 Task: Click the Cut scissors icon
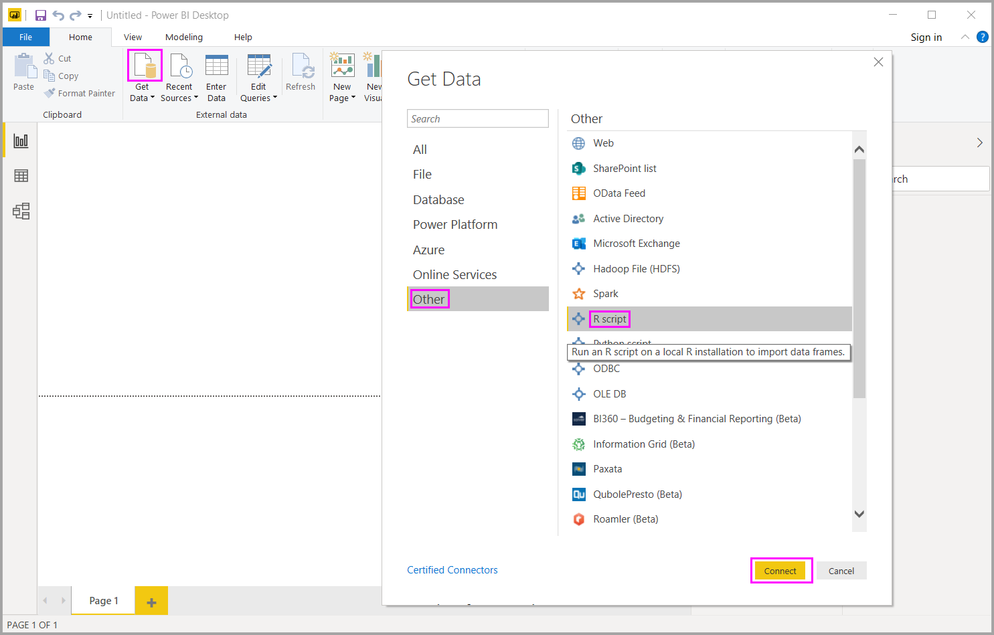49,58
